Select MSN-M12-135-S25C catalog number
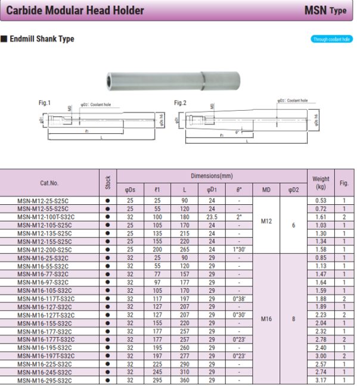Image resolution: width=357 pixels, height=387 pixels. [x=45, y=233]
